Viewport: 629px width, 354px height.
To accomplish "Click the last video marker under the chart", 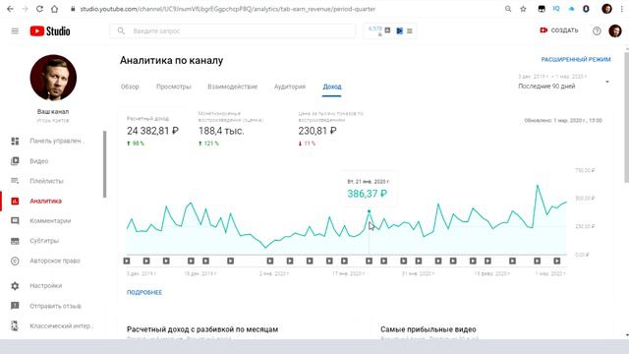I will click(557, 261).
